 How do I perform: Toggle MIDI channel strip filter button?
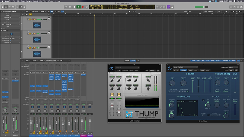tap(233, 61)
